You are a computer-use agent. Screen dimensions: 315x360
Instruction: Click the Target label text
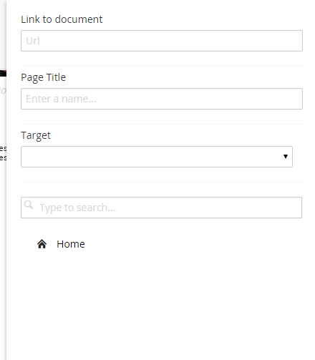coord(36,135)
